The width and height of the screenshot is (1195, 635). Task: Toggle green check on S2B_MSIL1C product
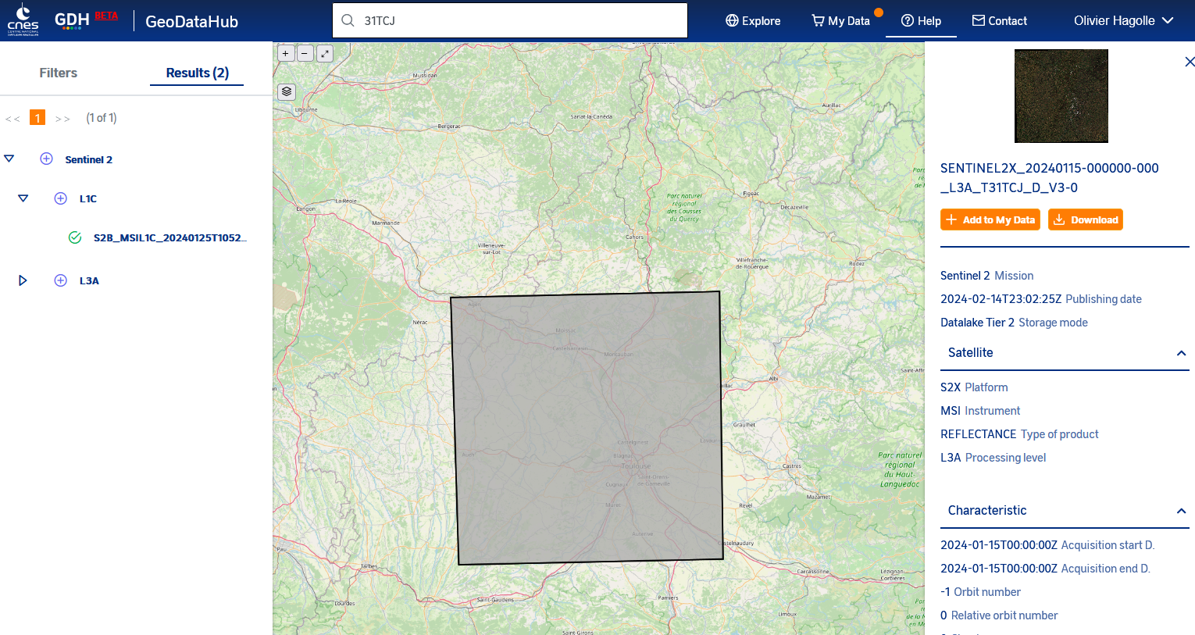pyautogui.click(x=75, y=237)
